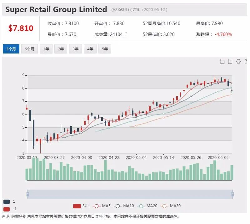The height and width of the screenshot is (224, 250).
Task: Click the 声明 disclaimer text at the bottom
Action: click(x=91, y=216)
